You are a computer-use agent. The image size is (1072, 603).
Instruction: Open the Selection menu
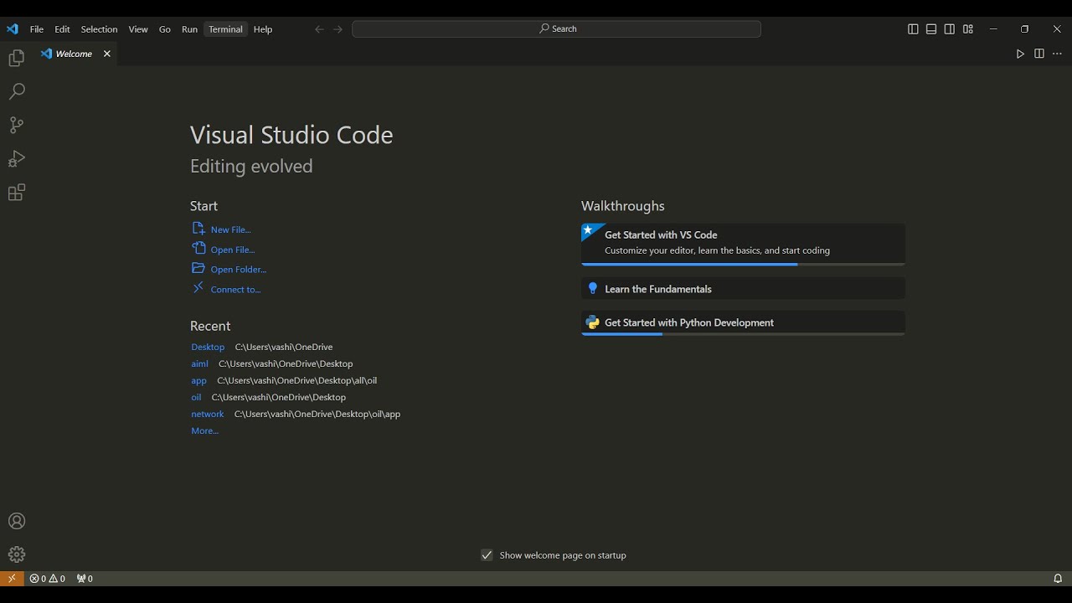pyautogui.click(x=99, y=29)
